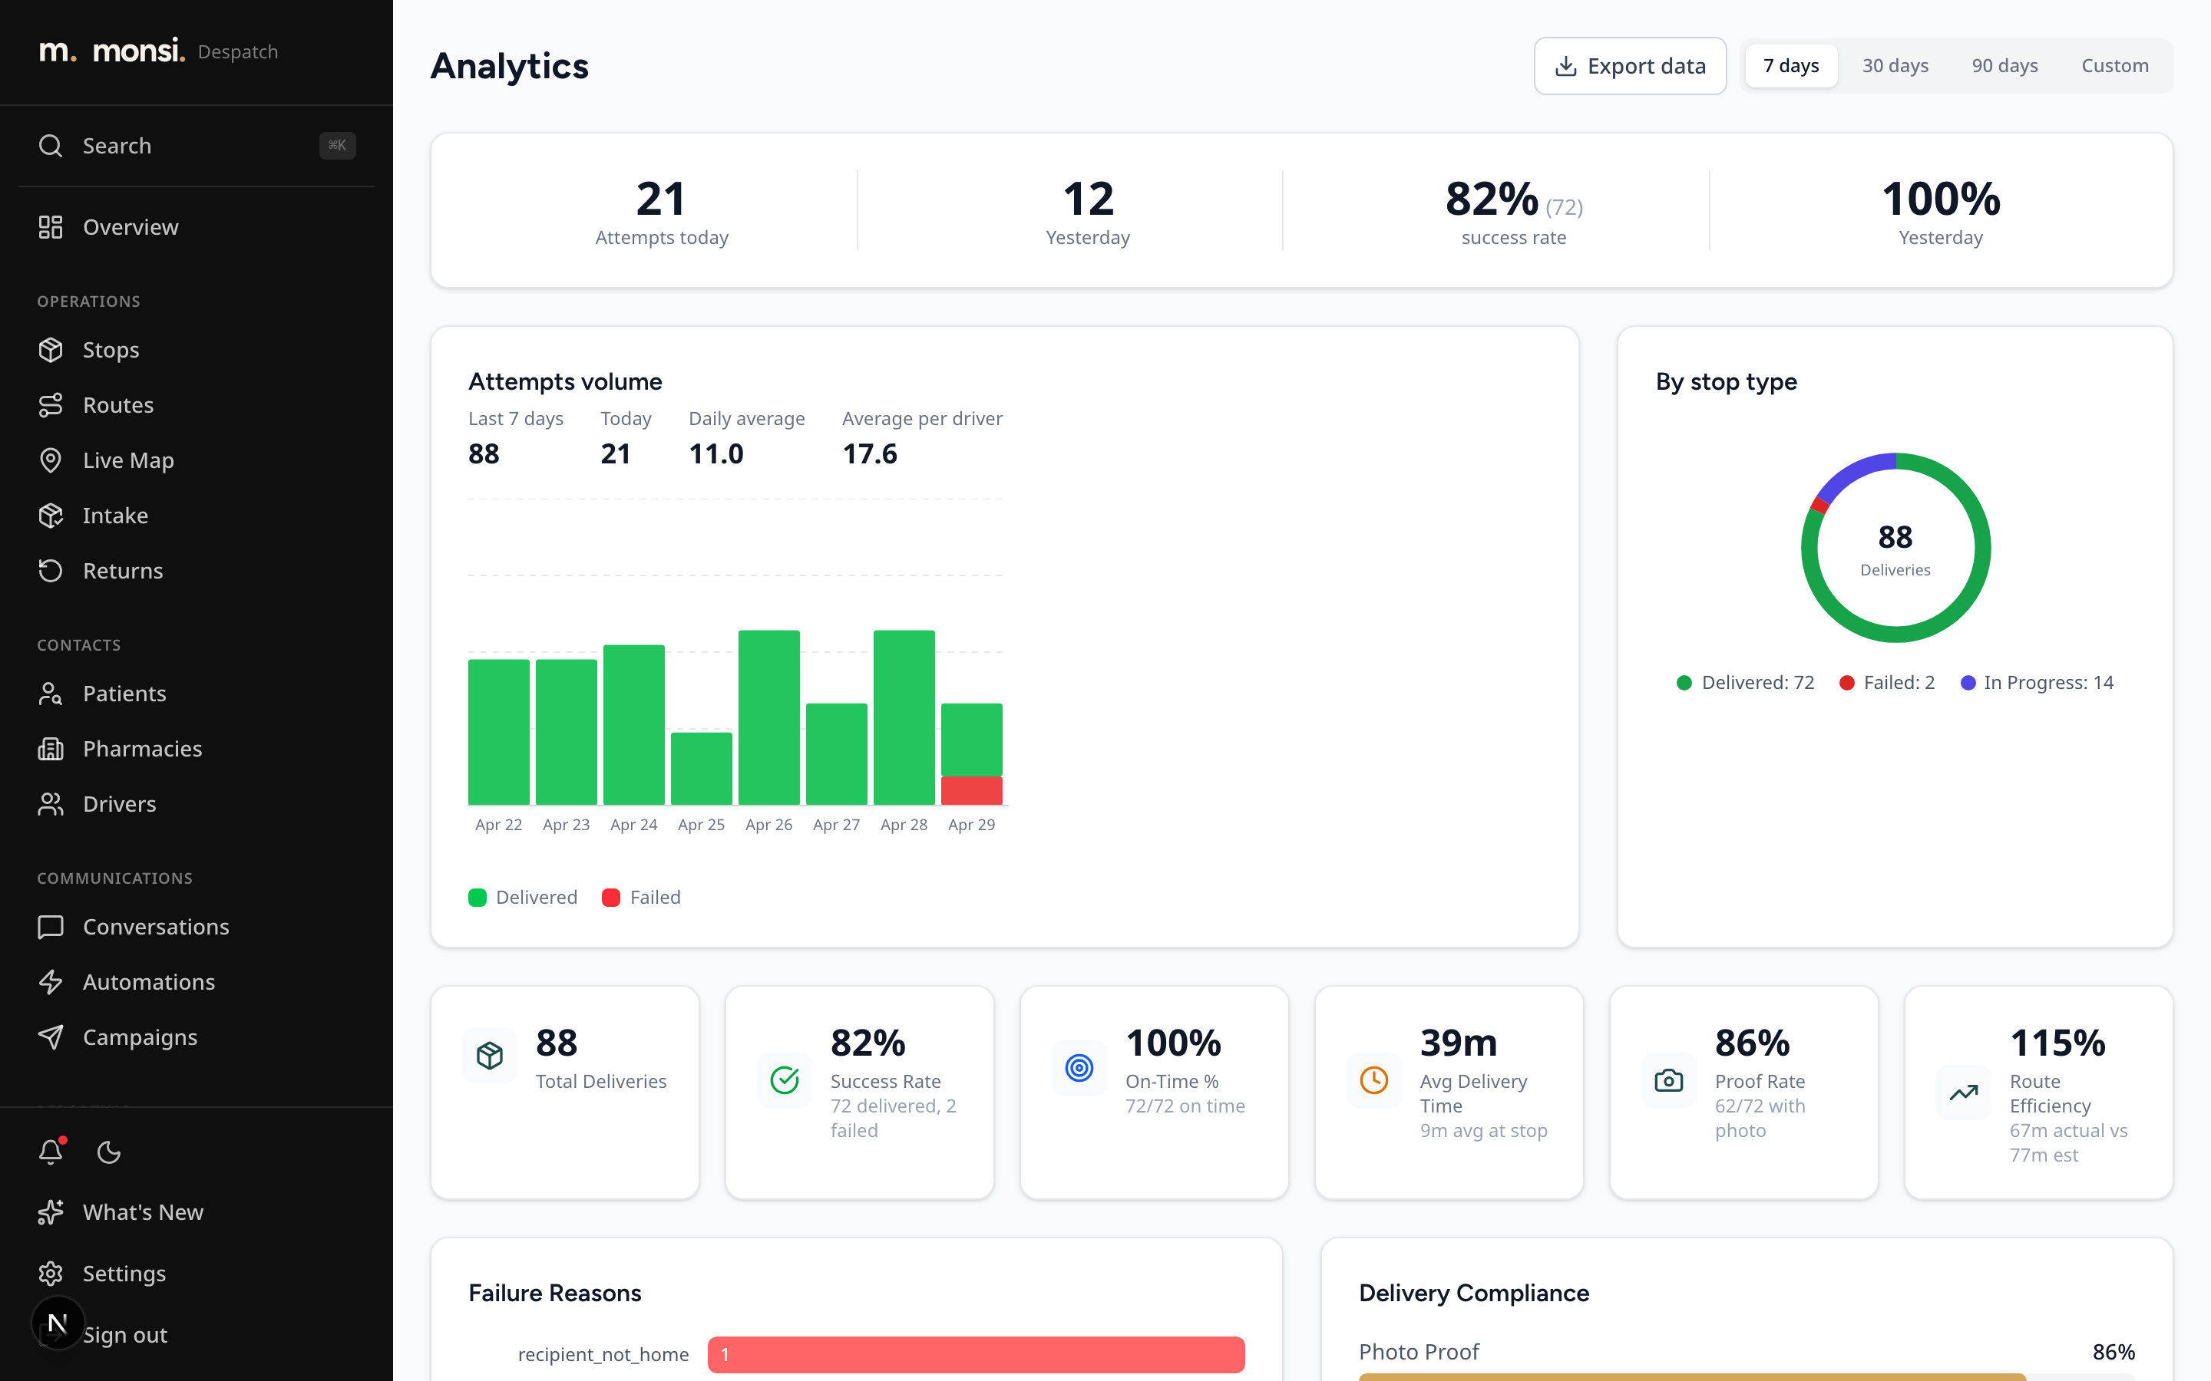Click the Total Deliveries package icon
This screenshot has height=1381, width=2211.
click(x=490, y=1056)
